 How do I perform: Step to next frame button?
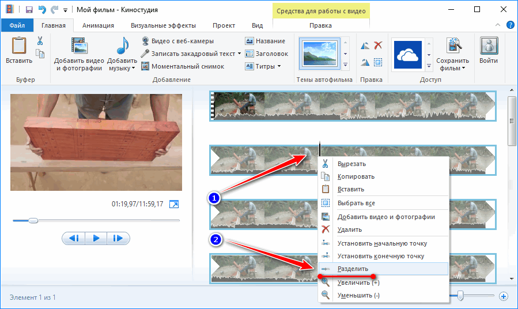click(x=118, y=238)
